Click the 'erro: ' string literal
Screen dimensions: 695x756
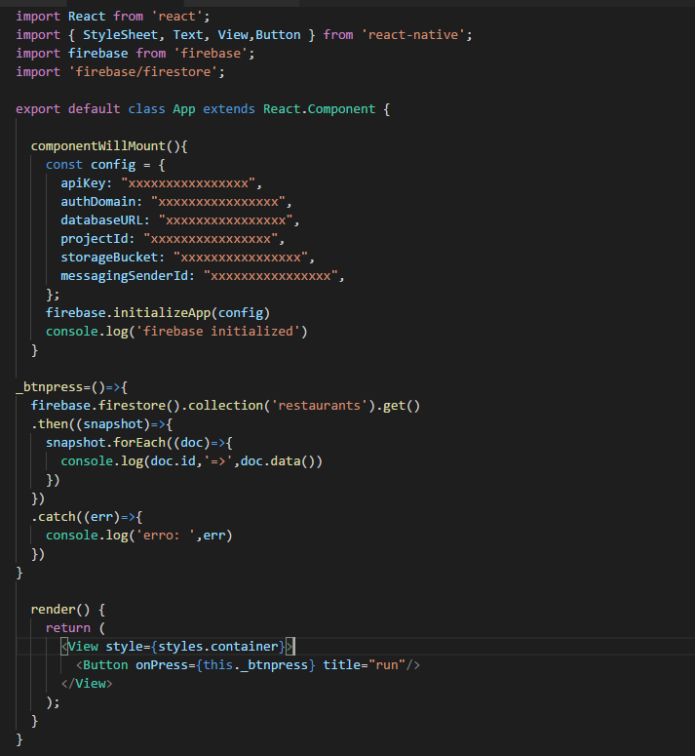point(165,536)
